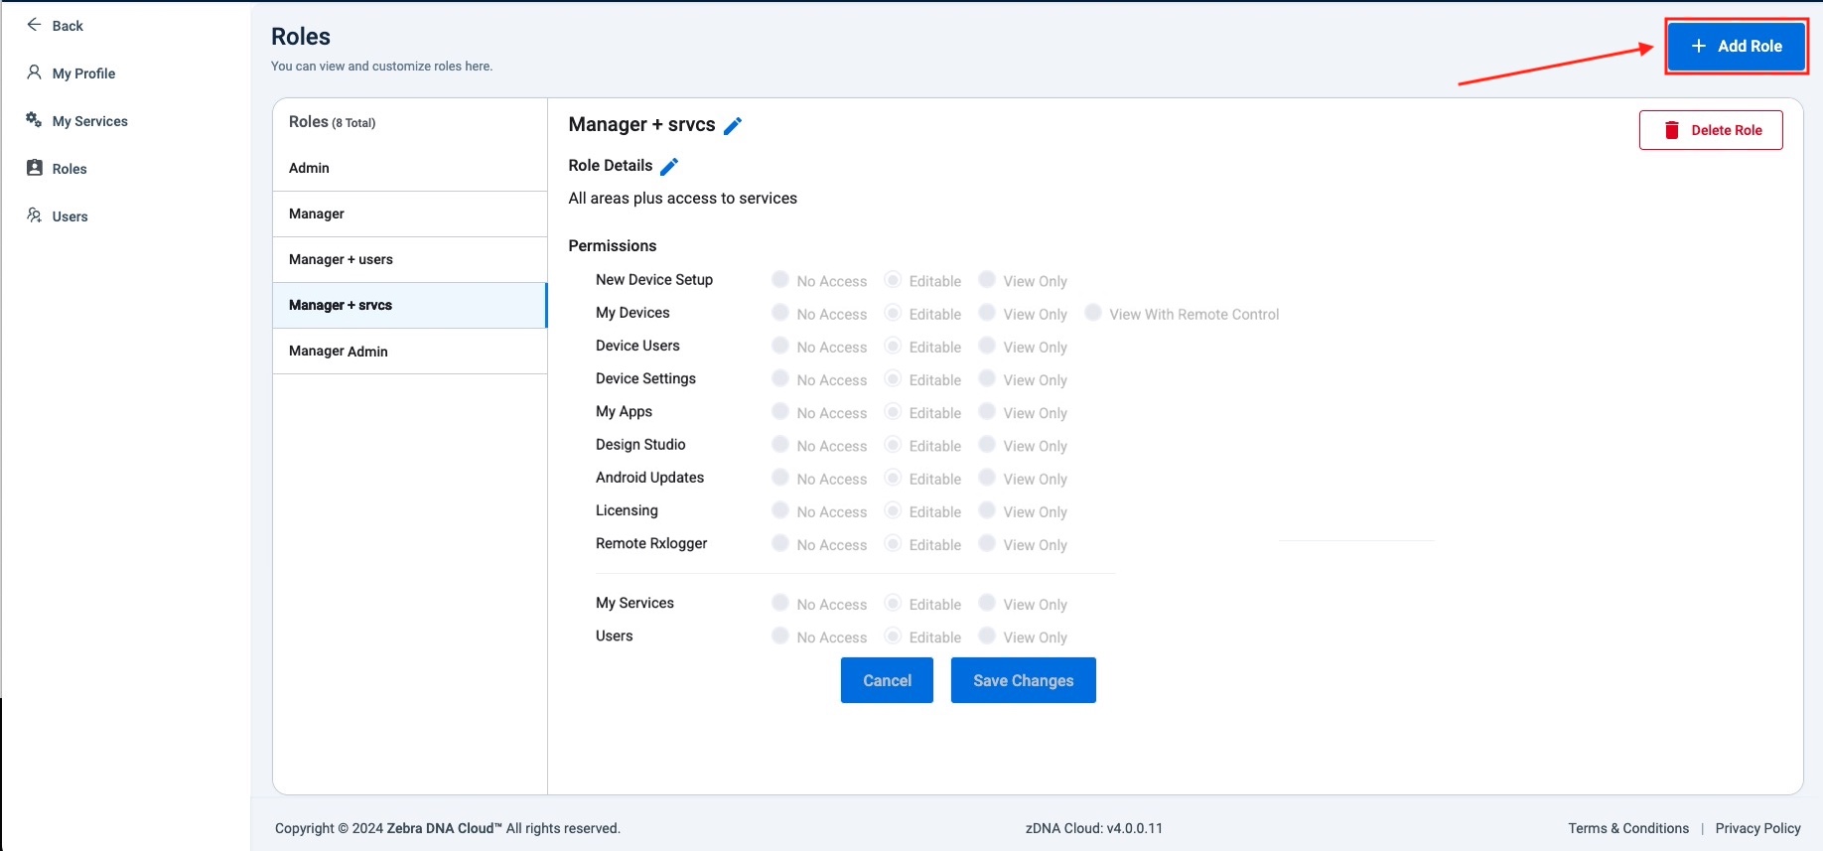The height and width of the screenshot is (851, 1823).
Task: Set My Services to No Access
Action: pos(780,603)
